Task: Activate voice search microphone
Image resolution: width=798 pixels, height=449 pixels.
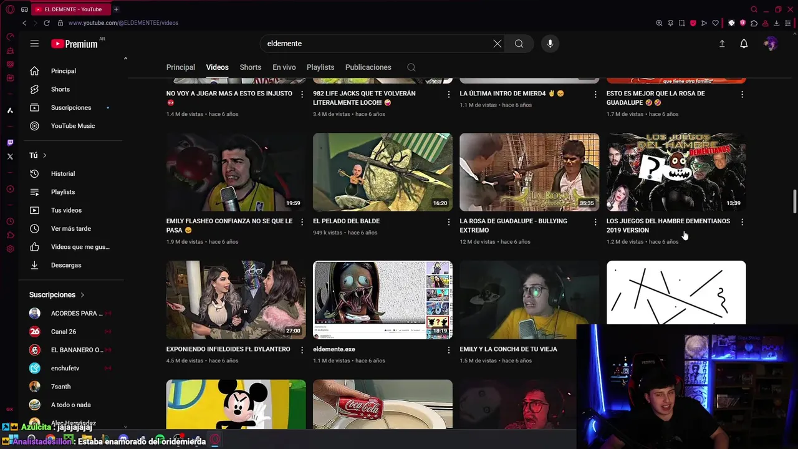Action: click(550, 44)
